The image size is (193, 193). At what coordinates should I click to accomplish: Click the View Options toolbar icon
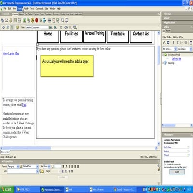[75, 28]
